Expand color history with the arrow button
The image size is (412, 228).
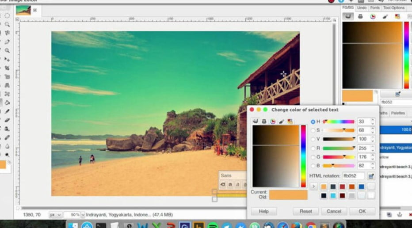[313, 186]
